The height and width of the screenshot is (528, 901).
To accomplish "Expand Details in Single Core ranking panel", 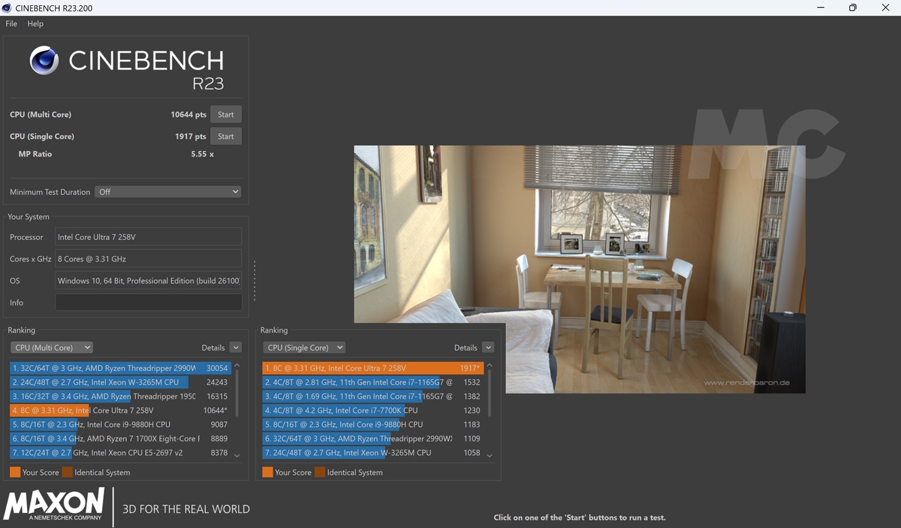I will [488, 347].
